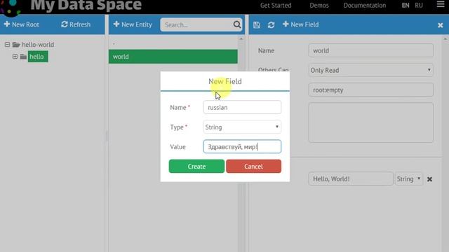Screen dimensions: 449x252
Task: Open the Documentation link in the header
Action: (365, 6)
